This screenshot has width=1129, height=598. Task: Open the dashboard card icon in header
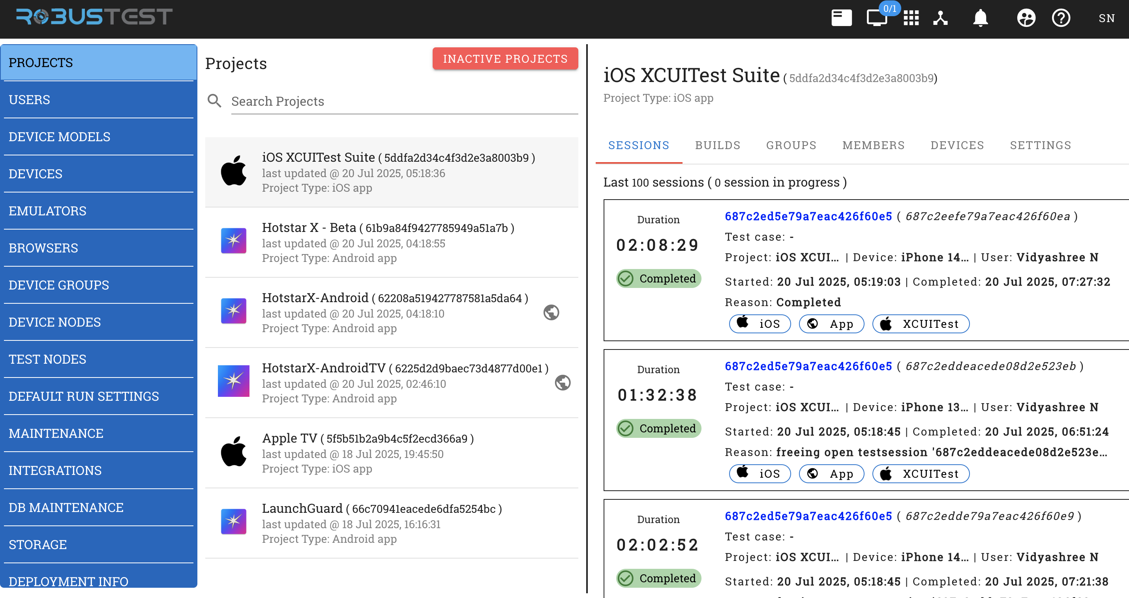[x=842, y=18]
